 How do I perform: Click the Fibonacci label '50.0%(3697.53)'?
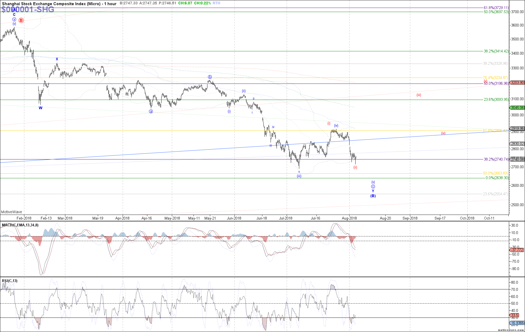click(496, 12)
